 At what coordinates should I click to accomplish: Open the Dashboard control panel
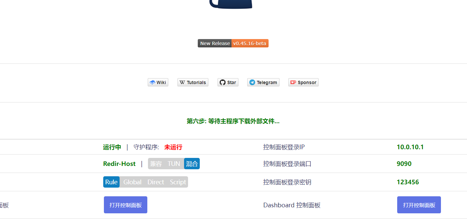419,205
